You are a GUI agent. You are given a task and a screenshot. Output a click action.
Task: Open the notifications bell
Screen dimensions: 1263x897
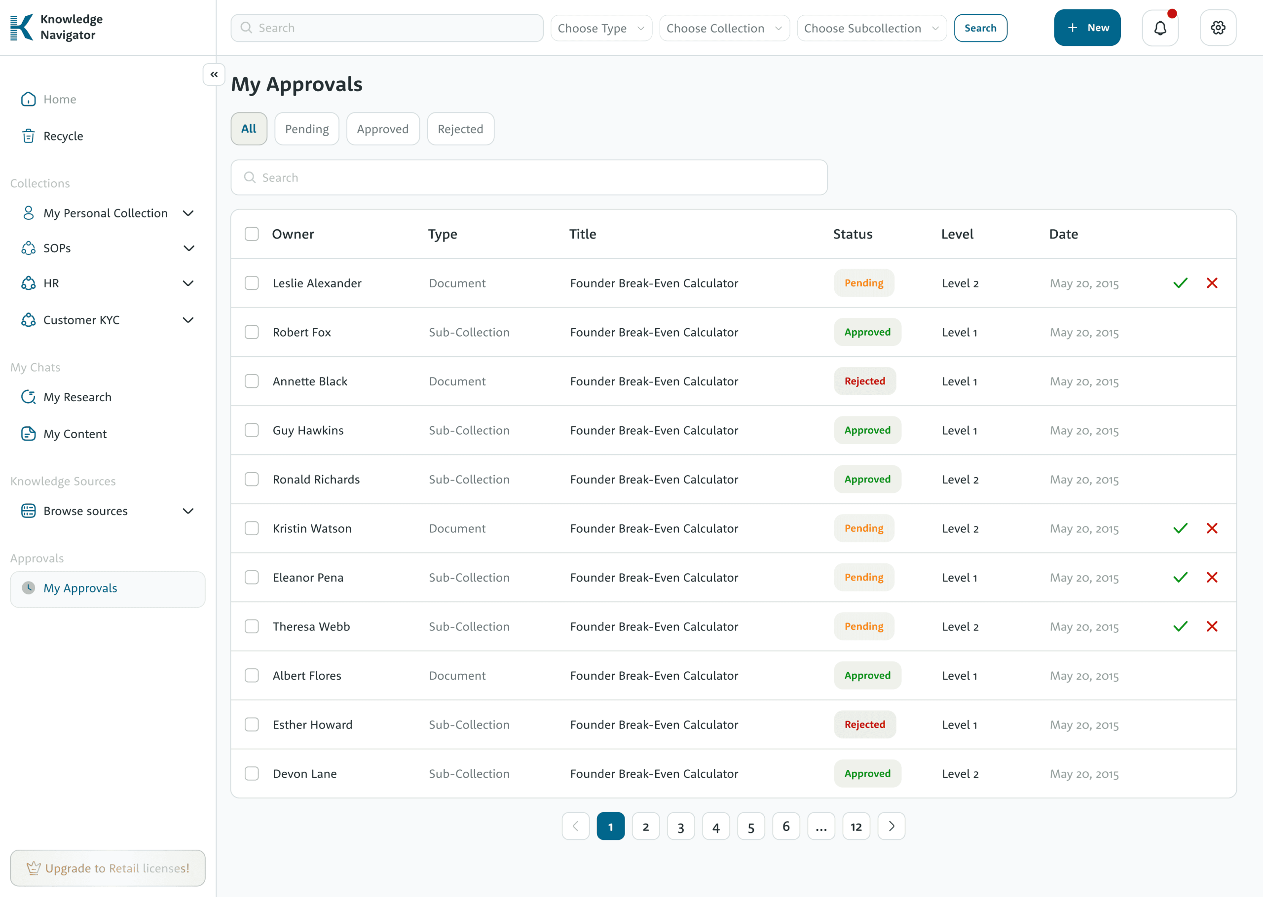(1159, 28)
